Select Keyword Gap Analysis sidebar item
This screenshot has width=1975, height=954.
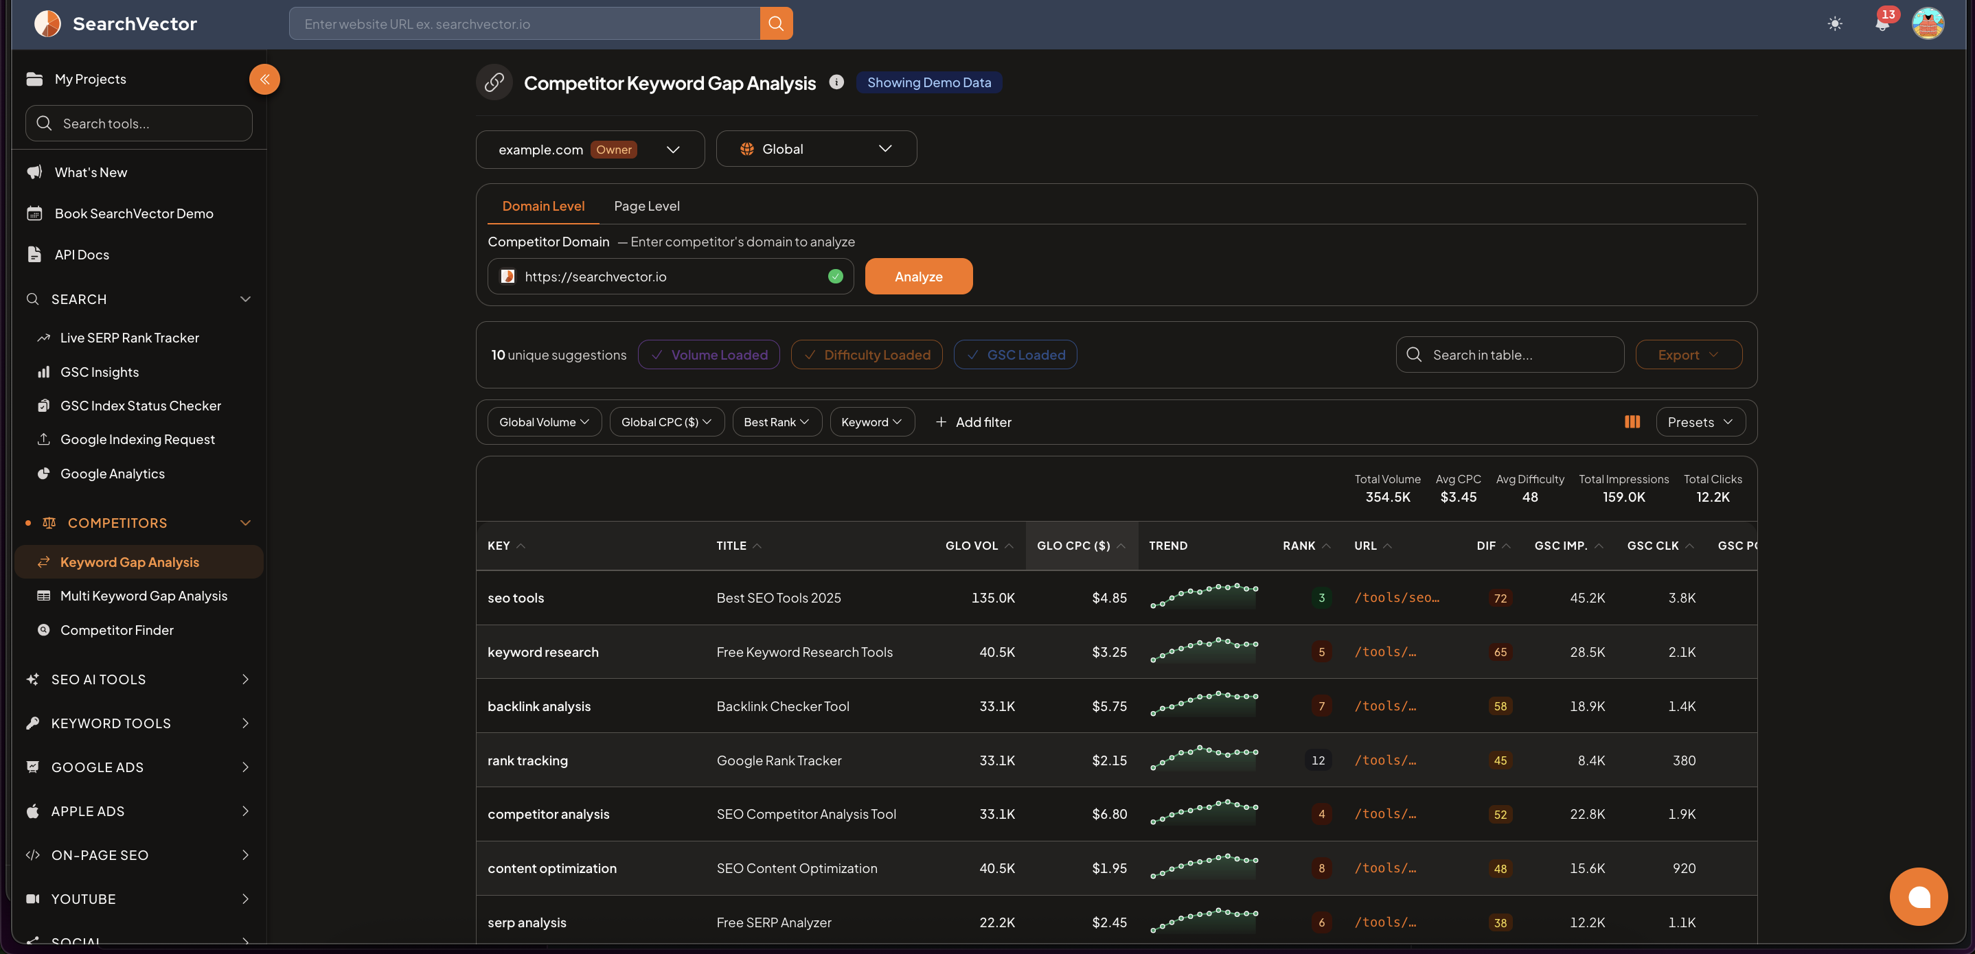(139, 562)
